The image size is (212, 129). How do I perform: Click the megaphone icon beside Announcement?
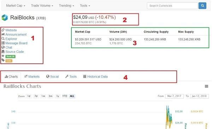tap(3, 34)
